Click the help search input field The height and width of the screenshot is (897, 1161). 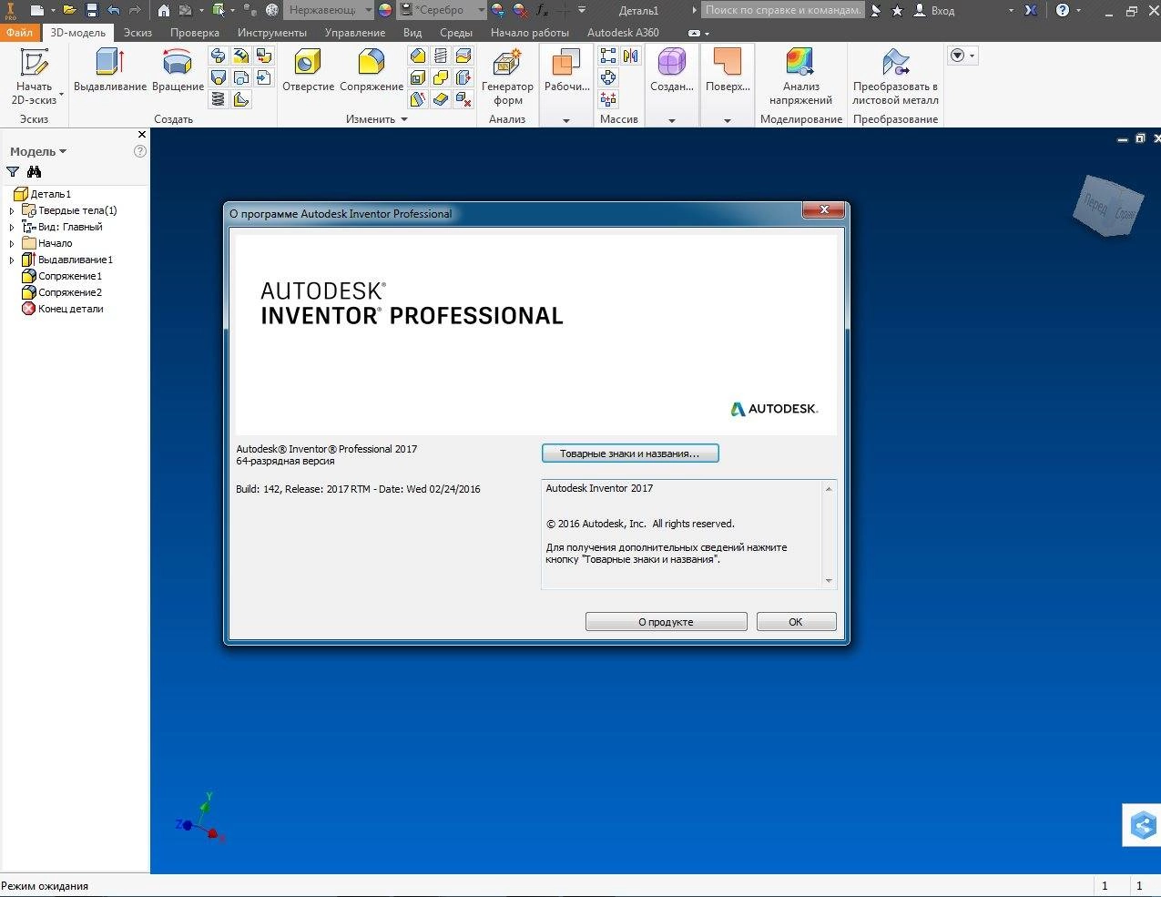coord(783,10)
